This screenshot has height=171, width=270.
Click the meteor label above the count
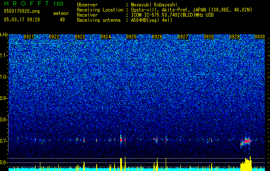(x=61, y=13)
